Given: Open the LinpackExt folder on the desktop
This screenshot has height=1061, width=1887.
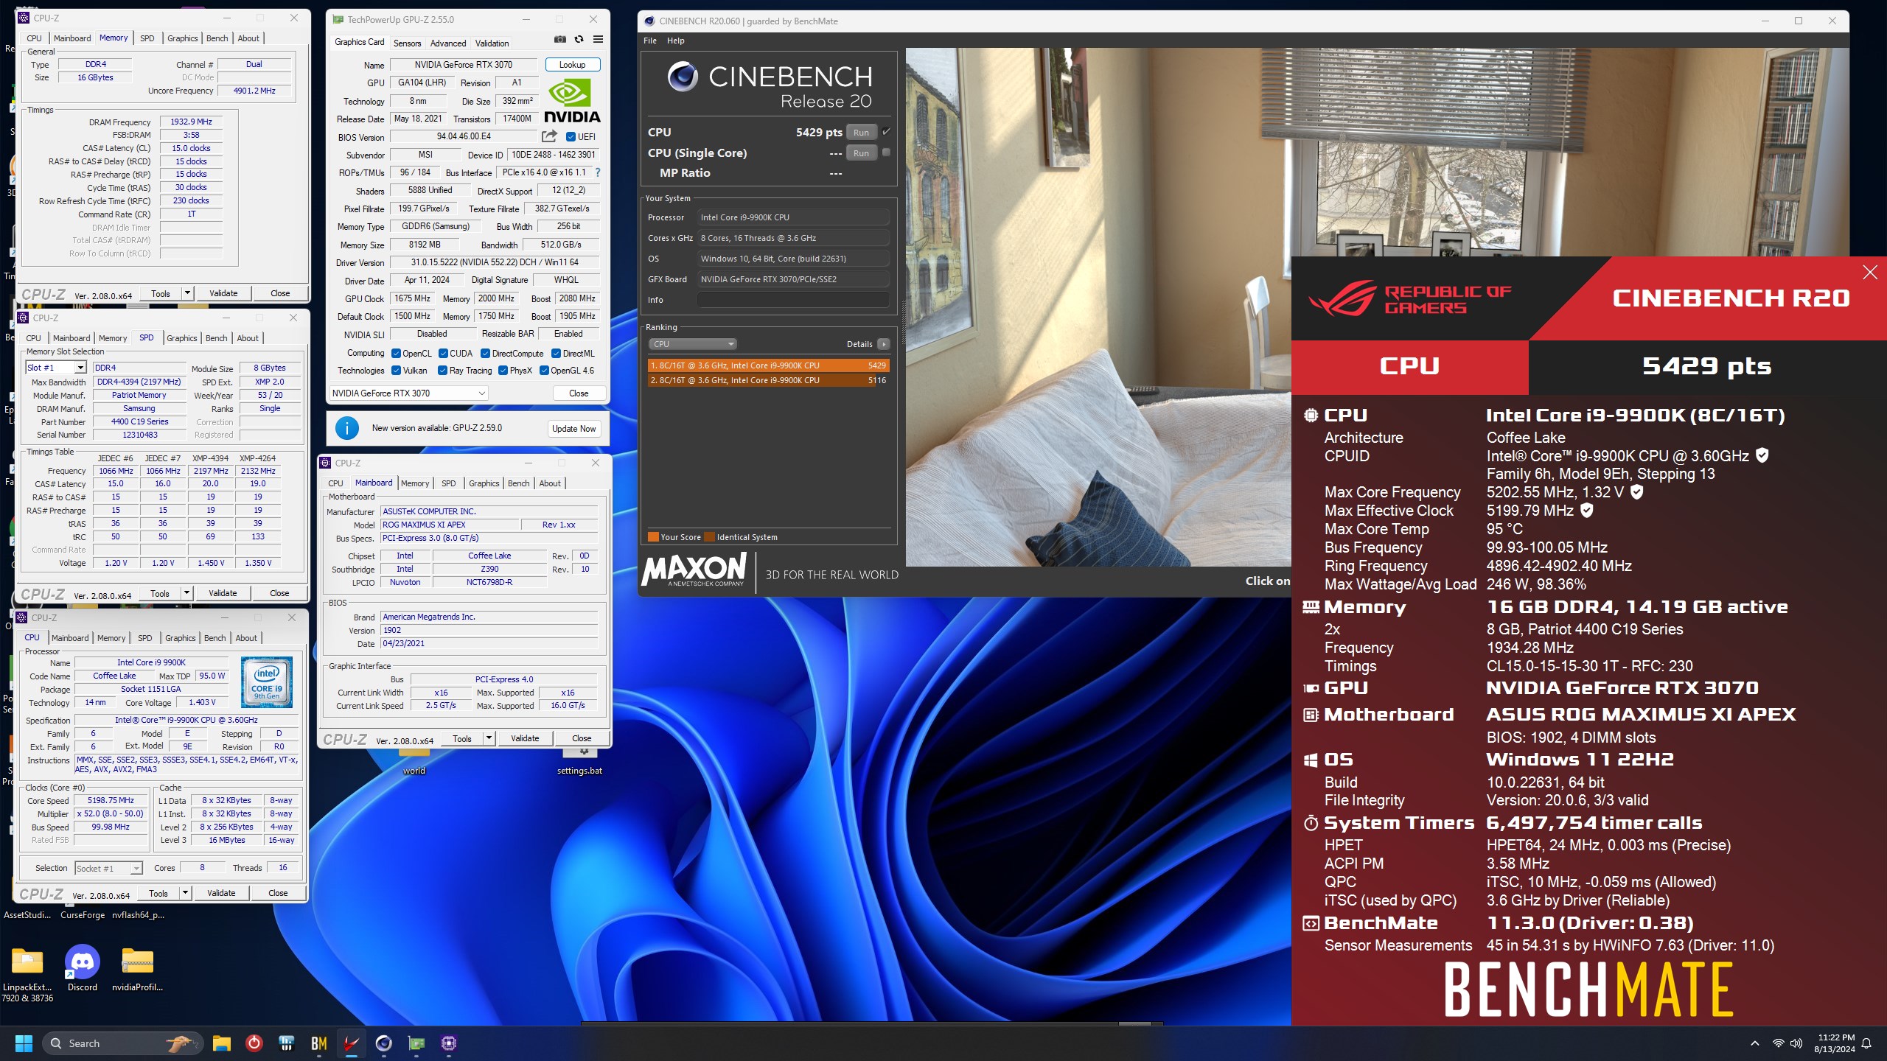Looking at the screenshot, I should coord(27,968).
